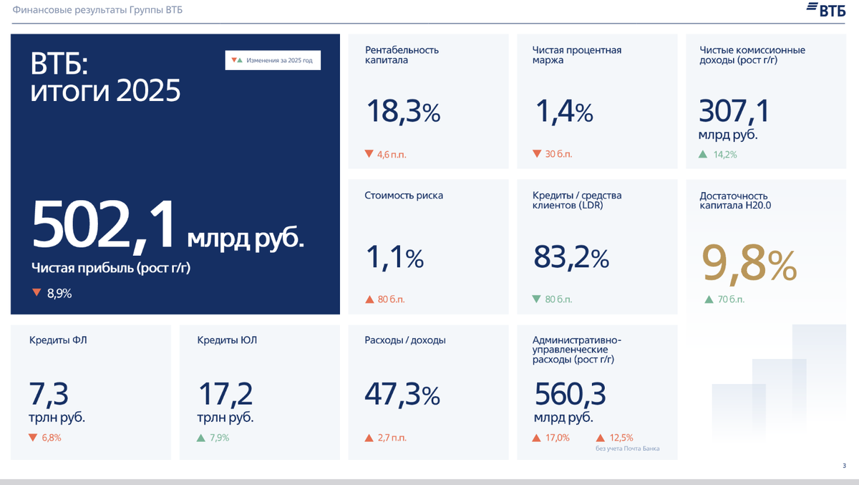This screenshot has width=859, height=485.
Task: Click the value 560,3
Action: click(x=571, y=394)
